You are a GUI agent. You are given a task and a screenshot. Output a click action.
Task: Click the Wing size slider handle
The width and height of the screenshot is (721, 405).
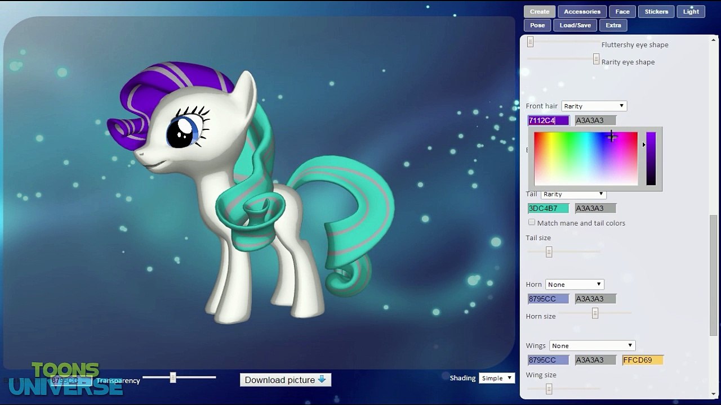(549, 389)
